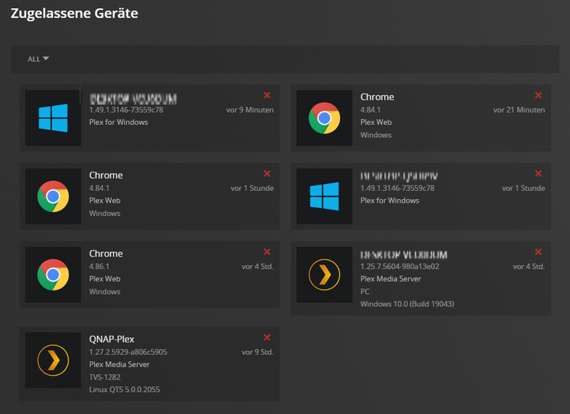Select the blurred device name seen vor 9 Minuten
Screen dimensions: 570x414
(133, 98)
